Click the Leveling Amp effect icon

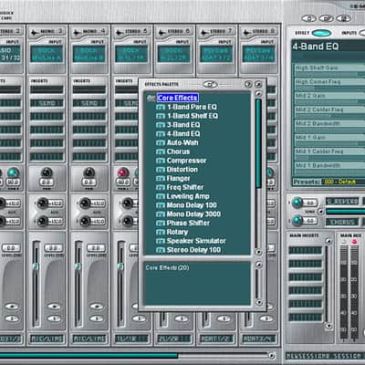point(161,196)
